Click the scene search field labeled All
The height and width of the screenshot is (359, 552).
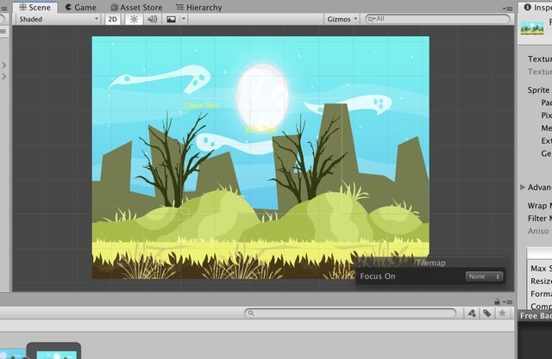437,19
